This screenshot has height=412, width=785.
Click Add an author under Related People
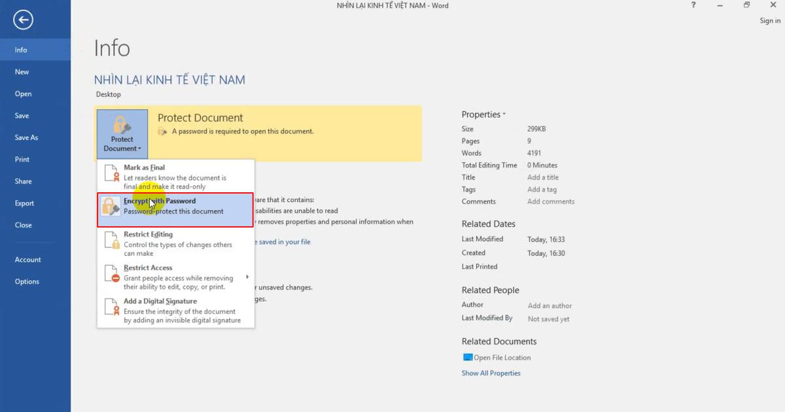[x=549, y=305]
